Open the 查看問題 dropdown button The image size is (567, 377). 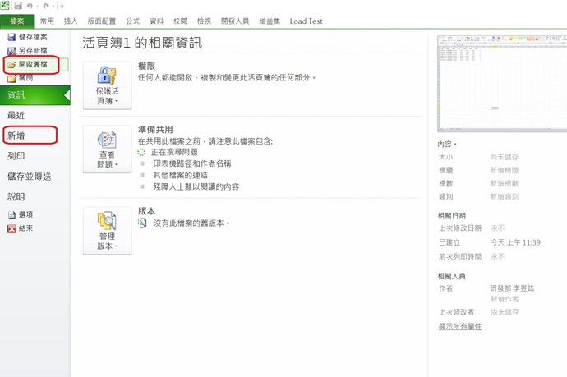(107, 149)
